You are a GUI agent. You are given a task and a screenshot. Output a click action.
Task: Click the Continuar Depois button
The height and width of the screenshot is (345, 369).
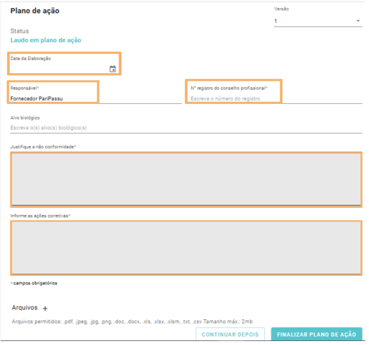coord(230,334)
